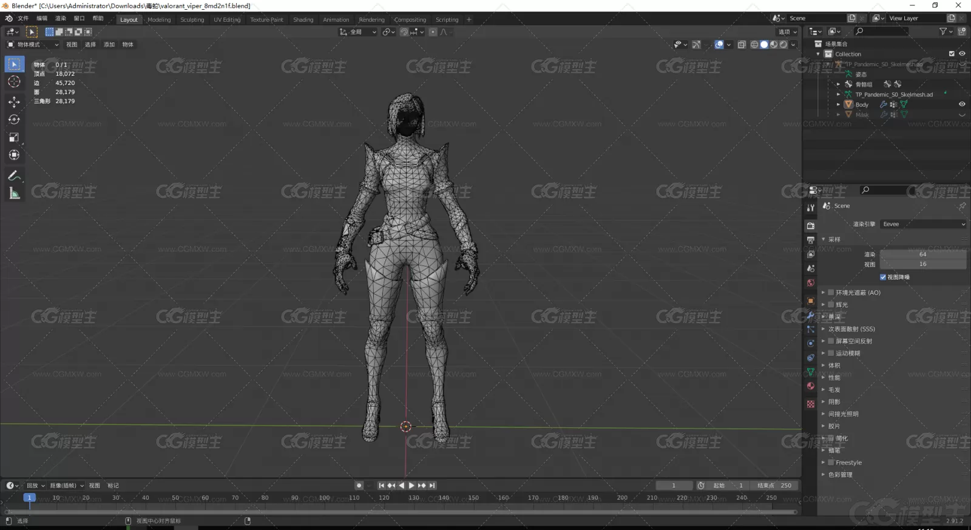Screen dimensions: 971x530
Task: Select the Measure ruler tool
Action: pyautogui.click(x=14, y=193)
